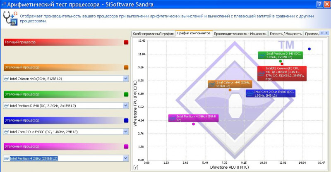This screenshot has width=331, height=172.
Task: Toggle the blue reference processor color box
Action: [126, 120]
